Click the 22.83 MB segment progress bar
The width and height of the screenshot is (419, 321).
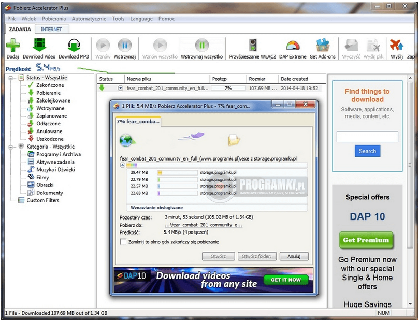pos(178,193)
